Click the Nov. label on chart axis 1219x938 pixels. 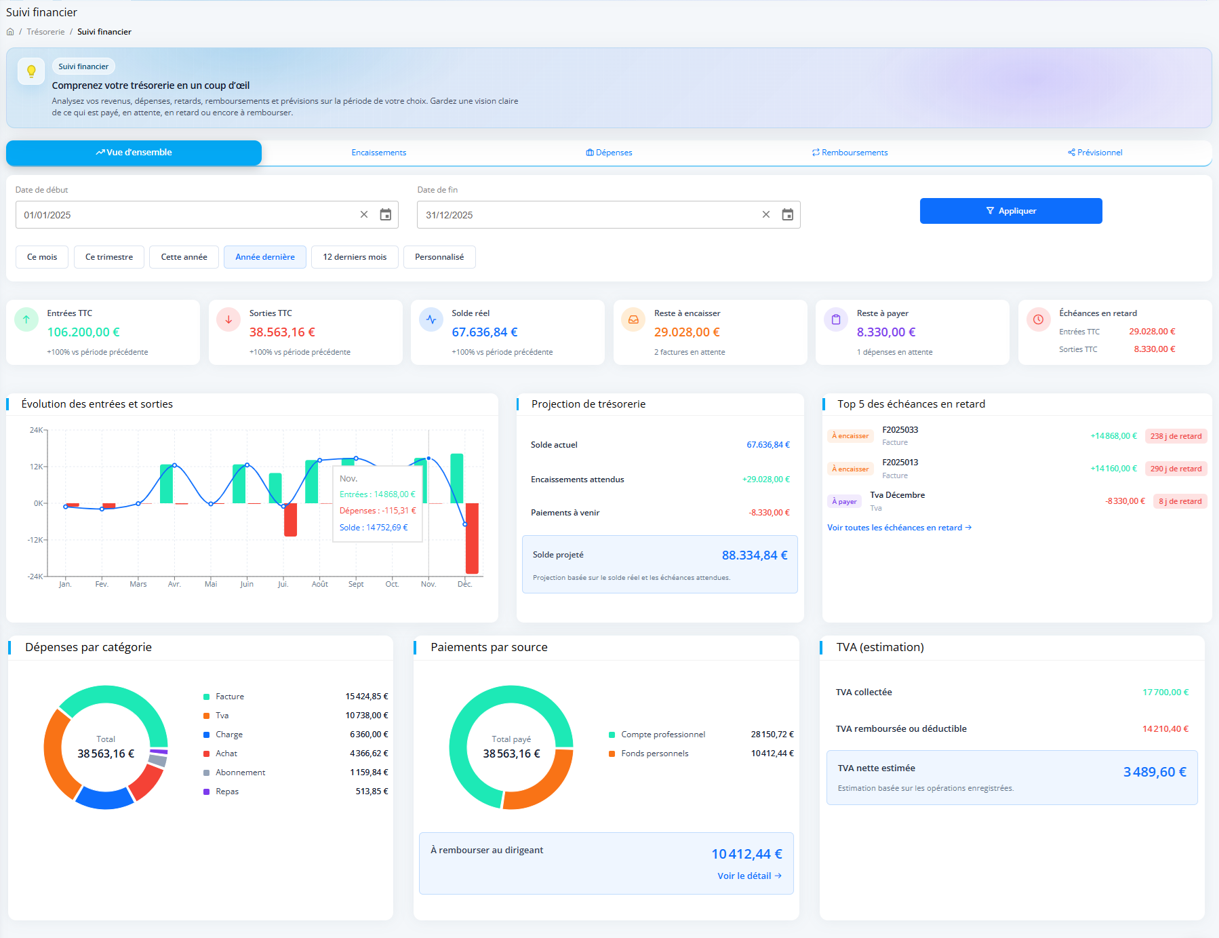click(428, 584)
